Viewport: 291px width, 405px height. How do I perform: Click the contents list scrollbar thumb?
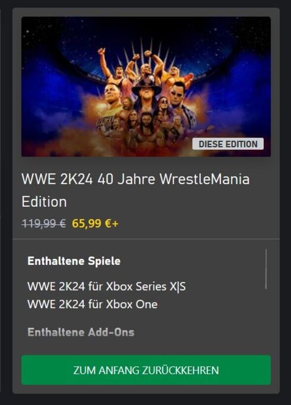tap(266, 269)
